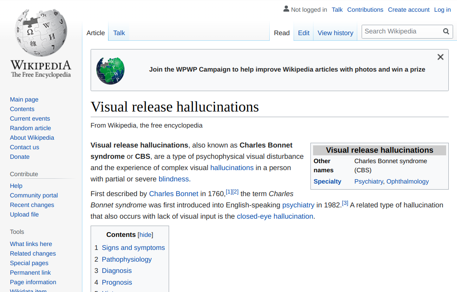Click citation reference [2]
The height and width of the screenshot is (292, 457).
pos(235,192)
